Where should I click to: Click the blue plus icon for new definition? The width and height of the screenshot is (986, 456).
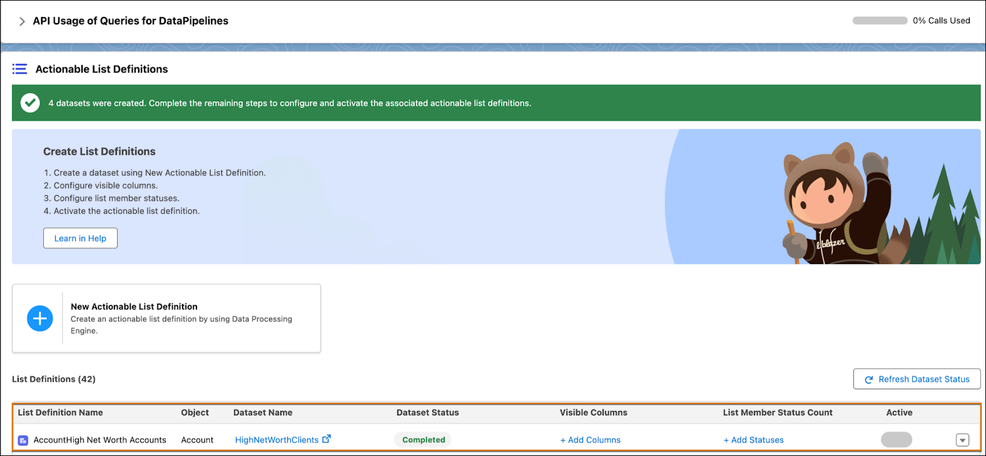coord(40,318)
